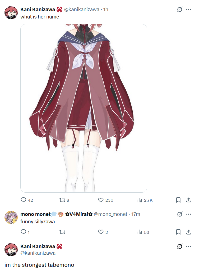The width and height of the screenshot is (199, 271).
Task: Bookmark mono monet's 'funny sillyzawa' reply
Action: (x=178, y=232)
